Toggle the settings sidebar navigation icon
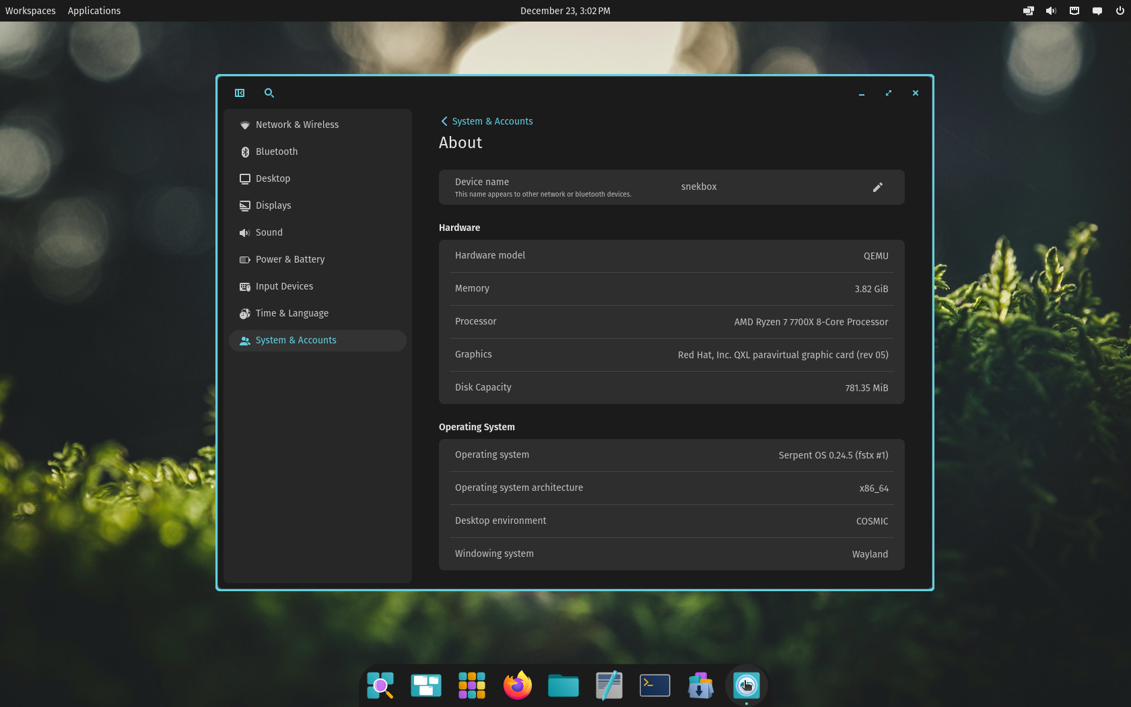 [x=240, y=93]
